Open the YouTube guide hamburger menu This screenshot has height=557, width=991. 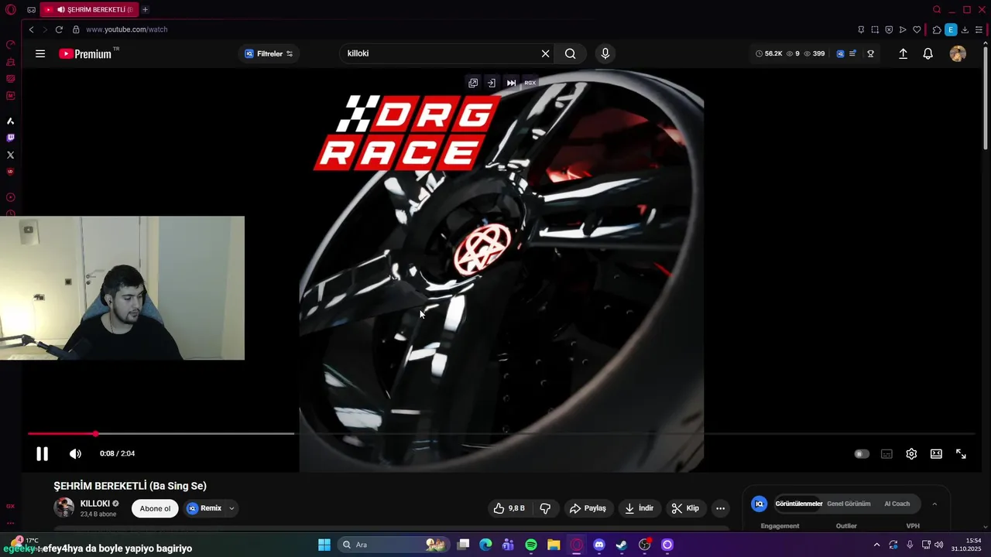pyautogui.click(x=40, y=53)
